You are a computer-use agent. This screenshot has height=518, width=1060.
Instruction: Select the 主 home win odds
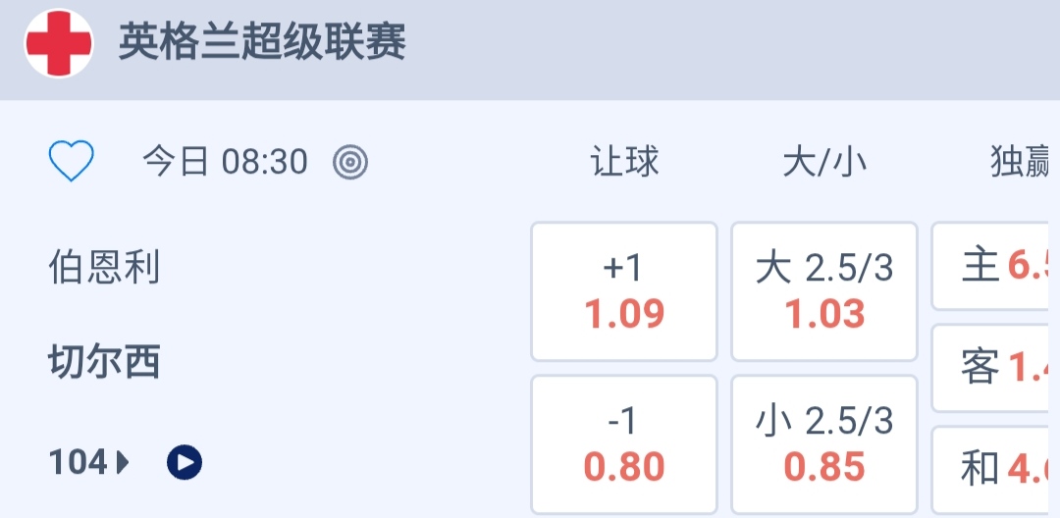[996, 266]
